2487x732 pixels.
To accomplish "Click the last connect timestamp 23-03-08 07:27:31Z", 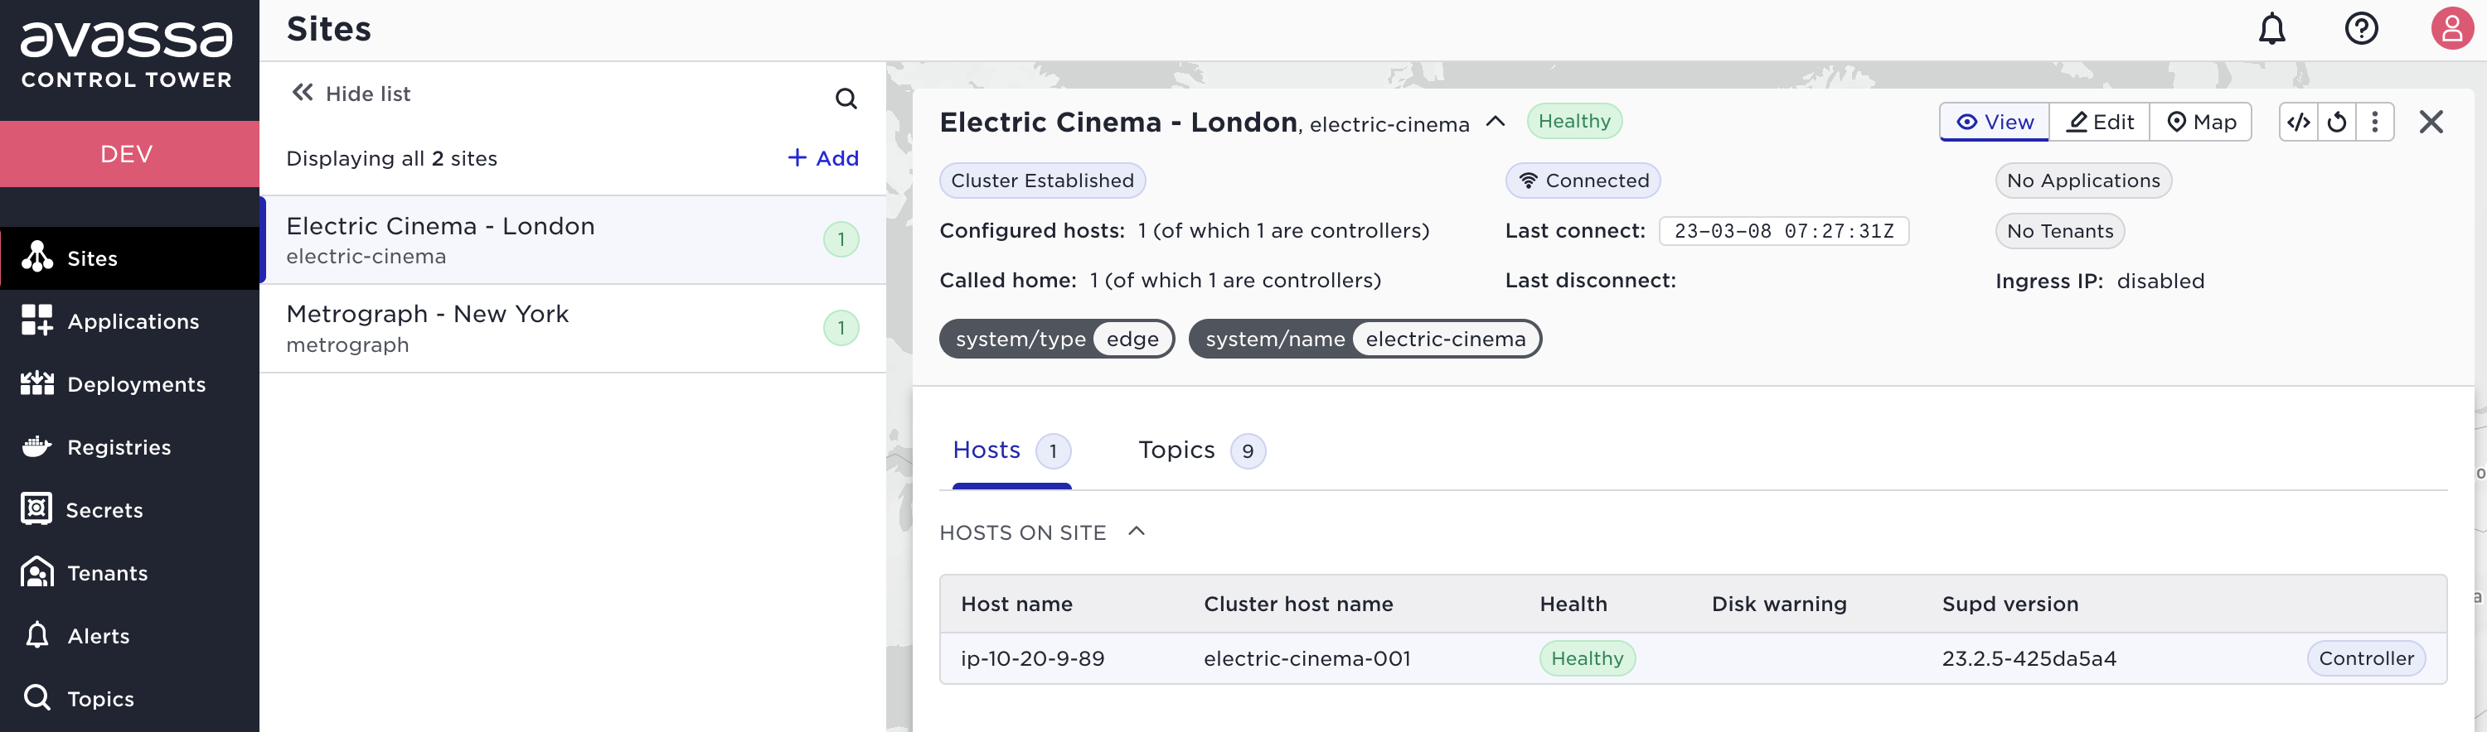I will 1783,230.
